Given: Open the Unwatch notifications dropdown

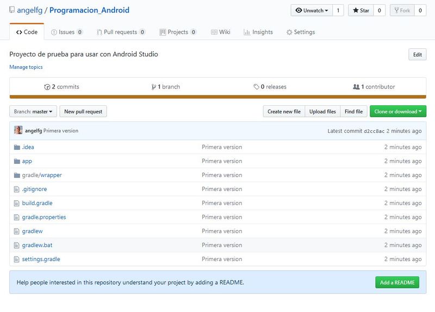Looking at the screenshot, I should (312, 10).
